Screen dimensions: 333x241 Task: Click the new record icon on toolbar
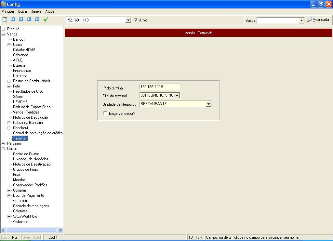click(x=5, y=20)
